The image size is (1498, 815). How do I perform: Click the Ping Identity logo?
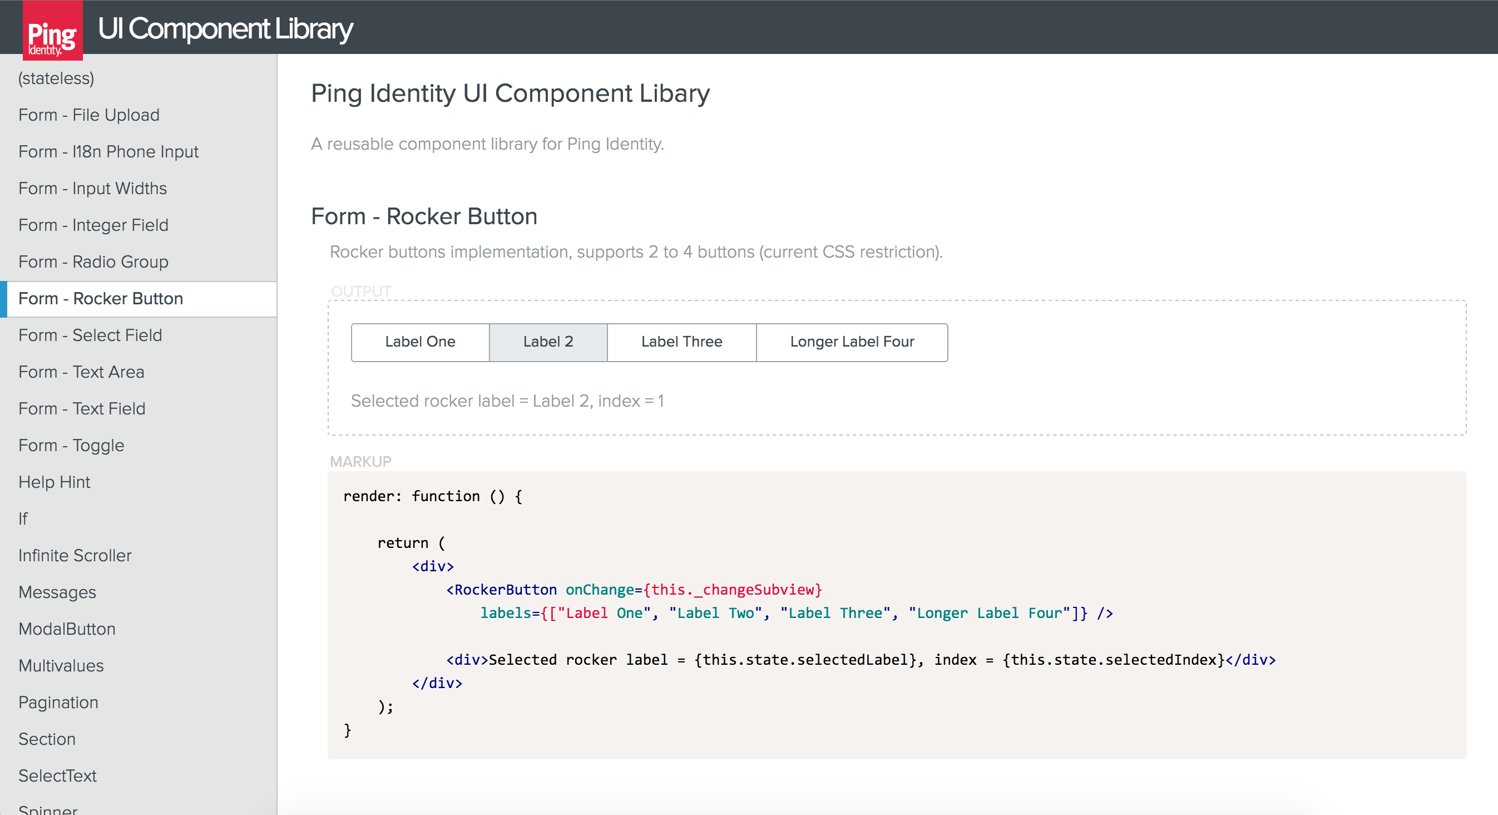click(52, 31)
